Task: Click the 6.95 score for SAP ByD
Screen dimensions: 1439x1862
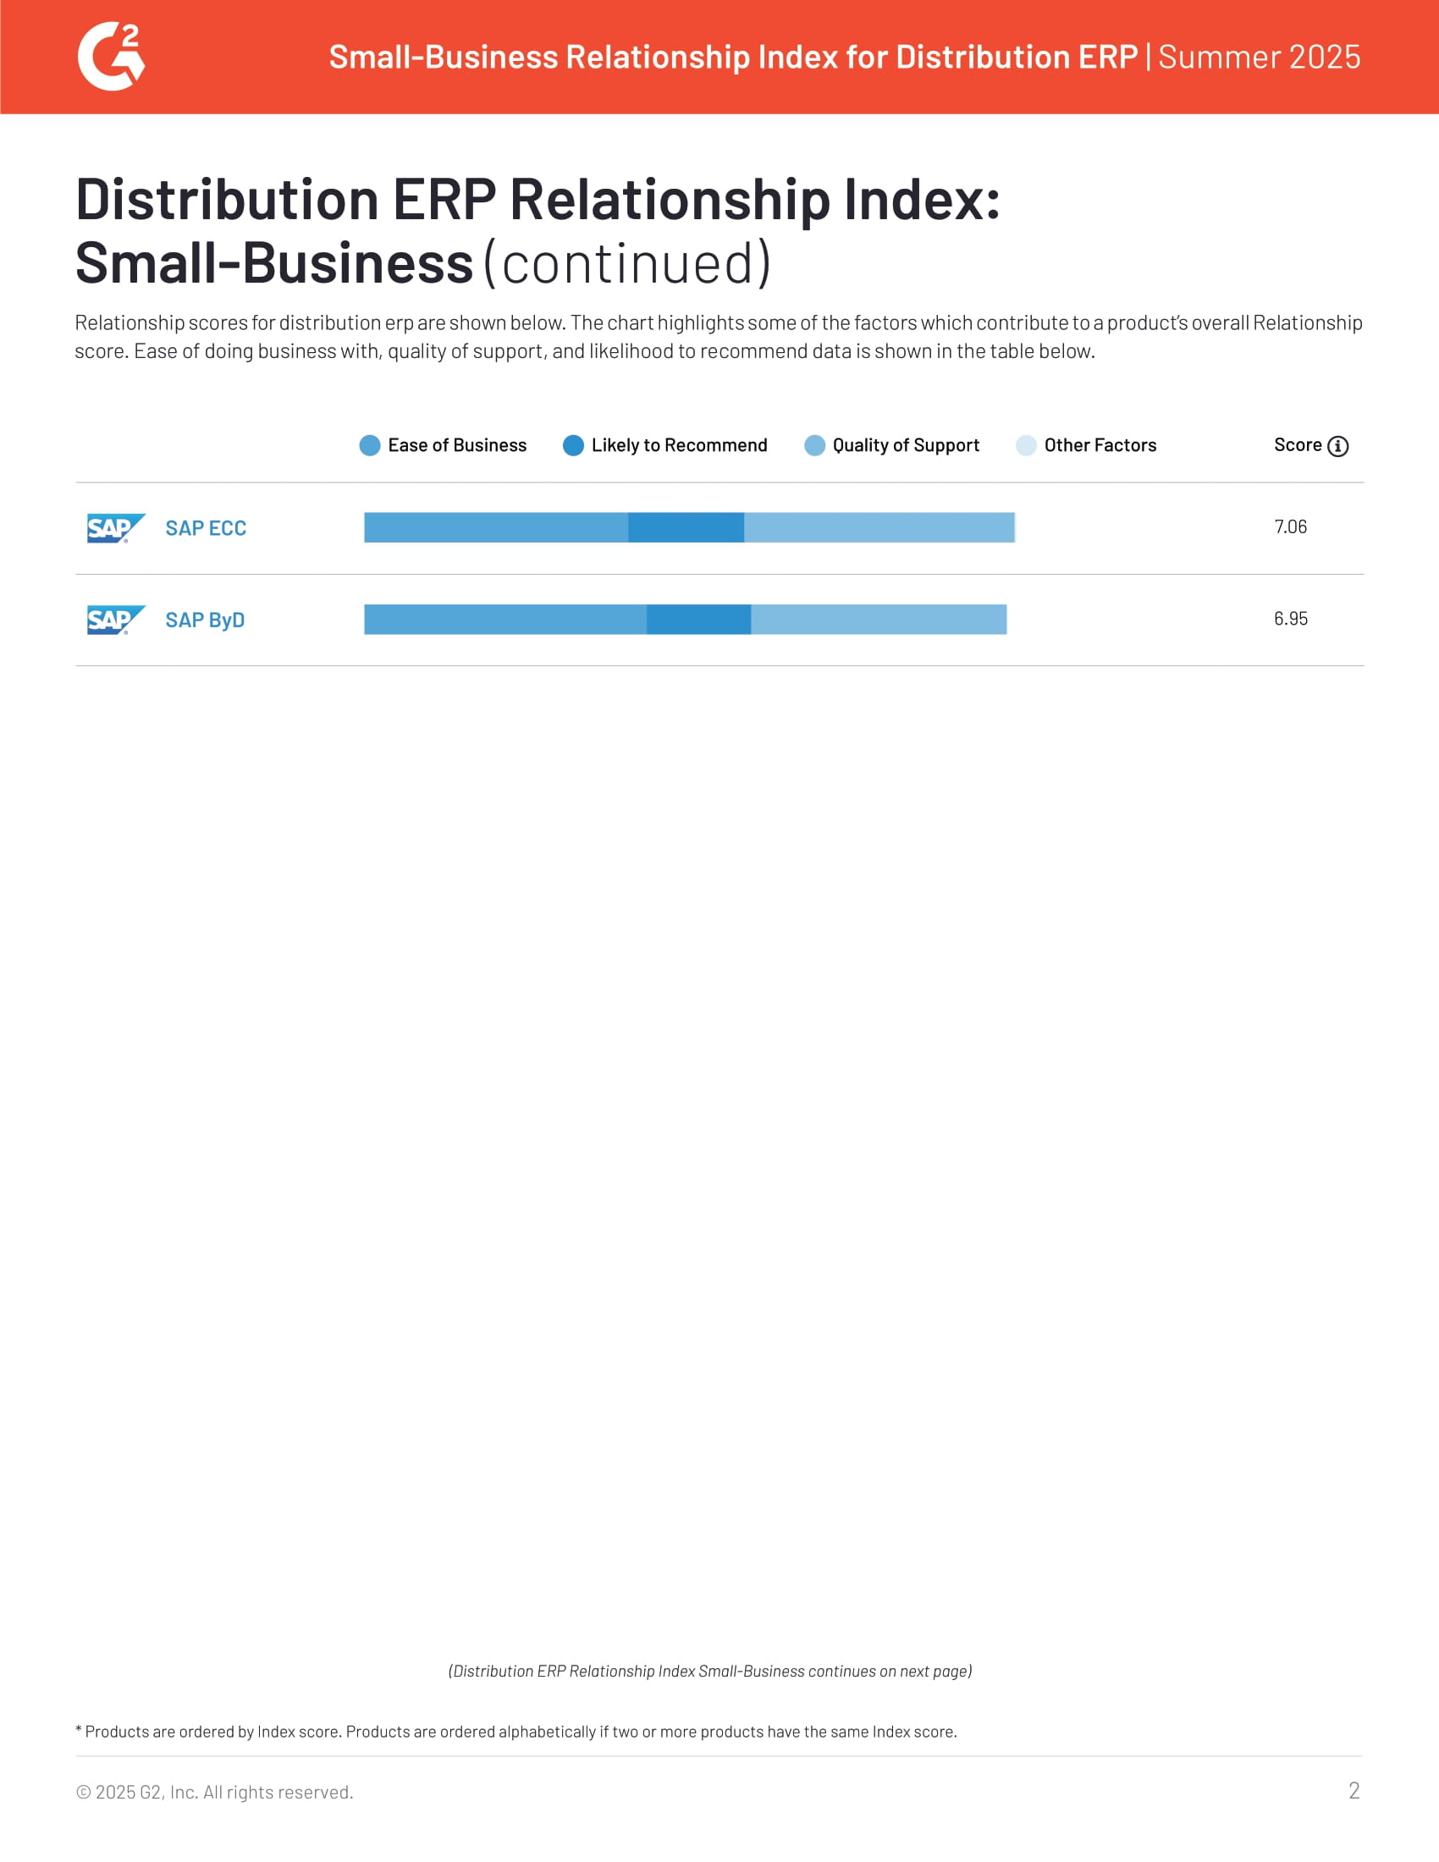Action: [x=1290, y=619]
